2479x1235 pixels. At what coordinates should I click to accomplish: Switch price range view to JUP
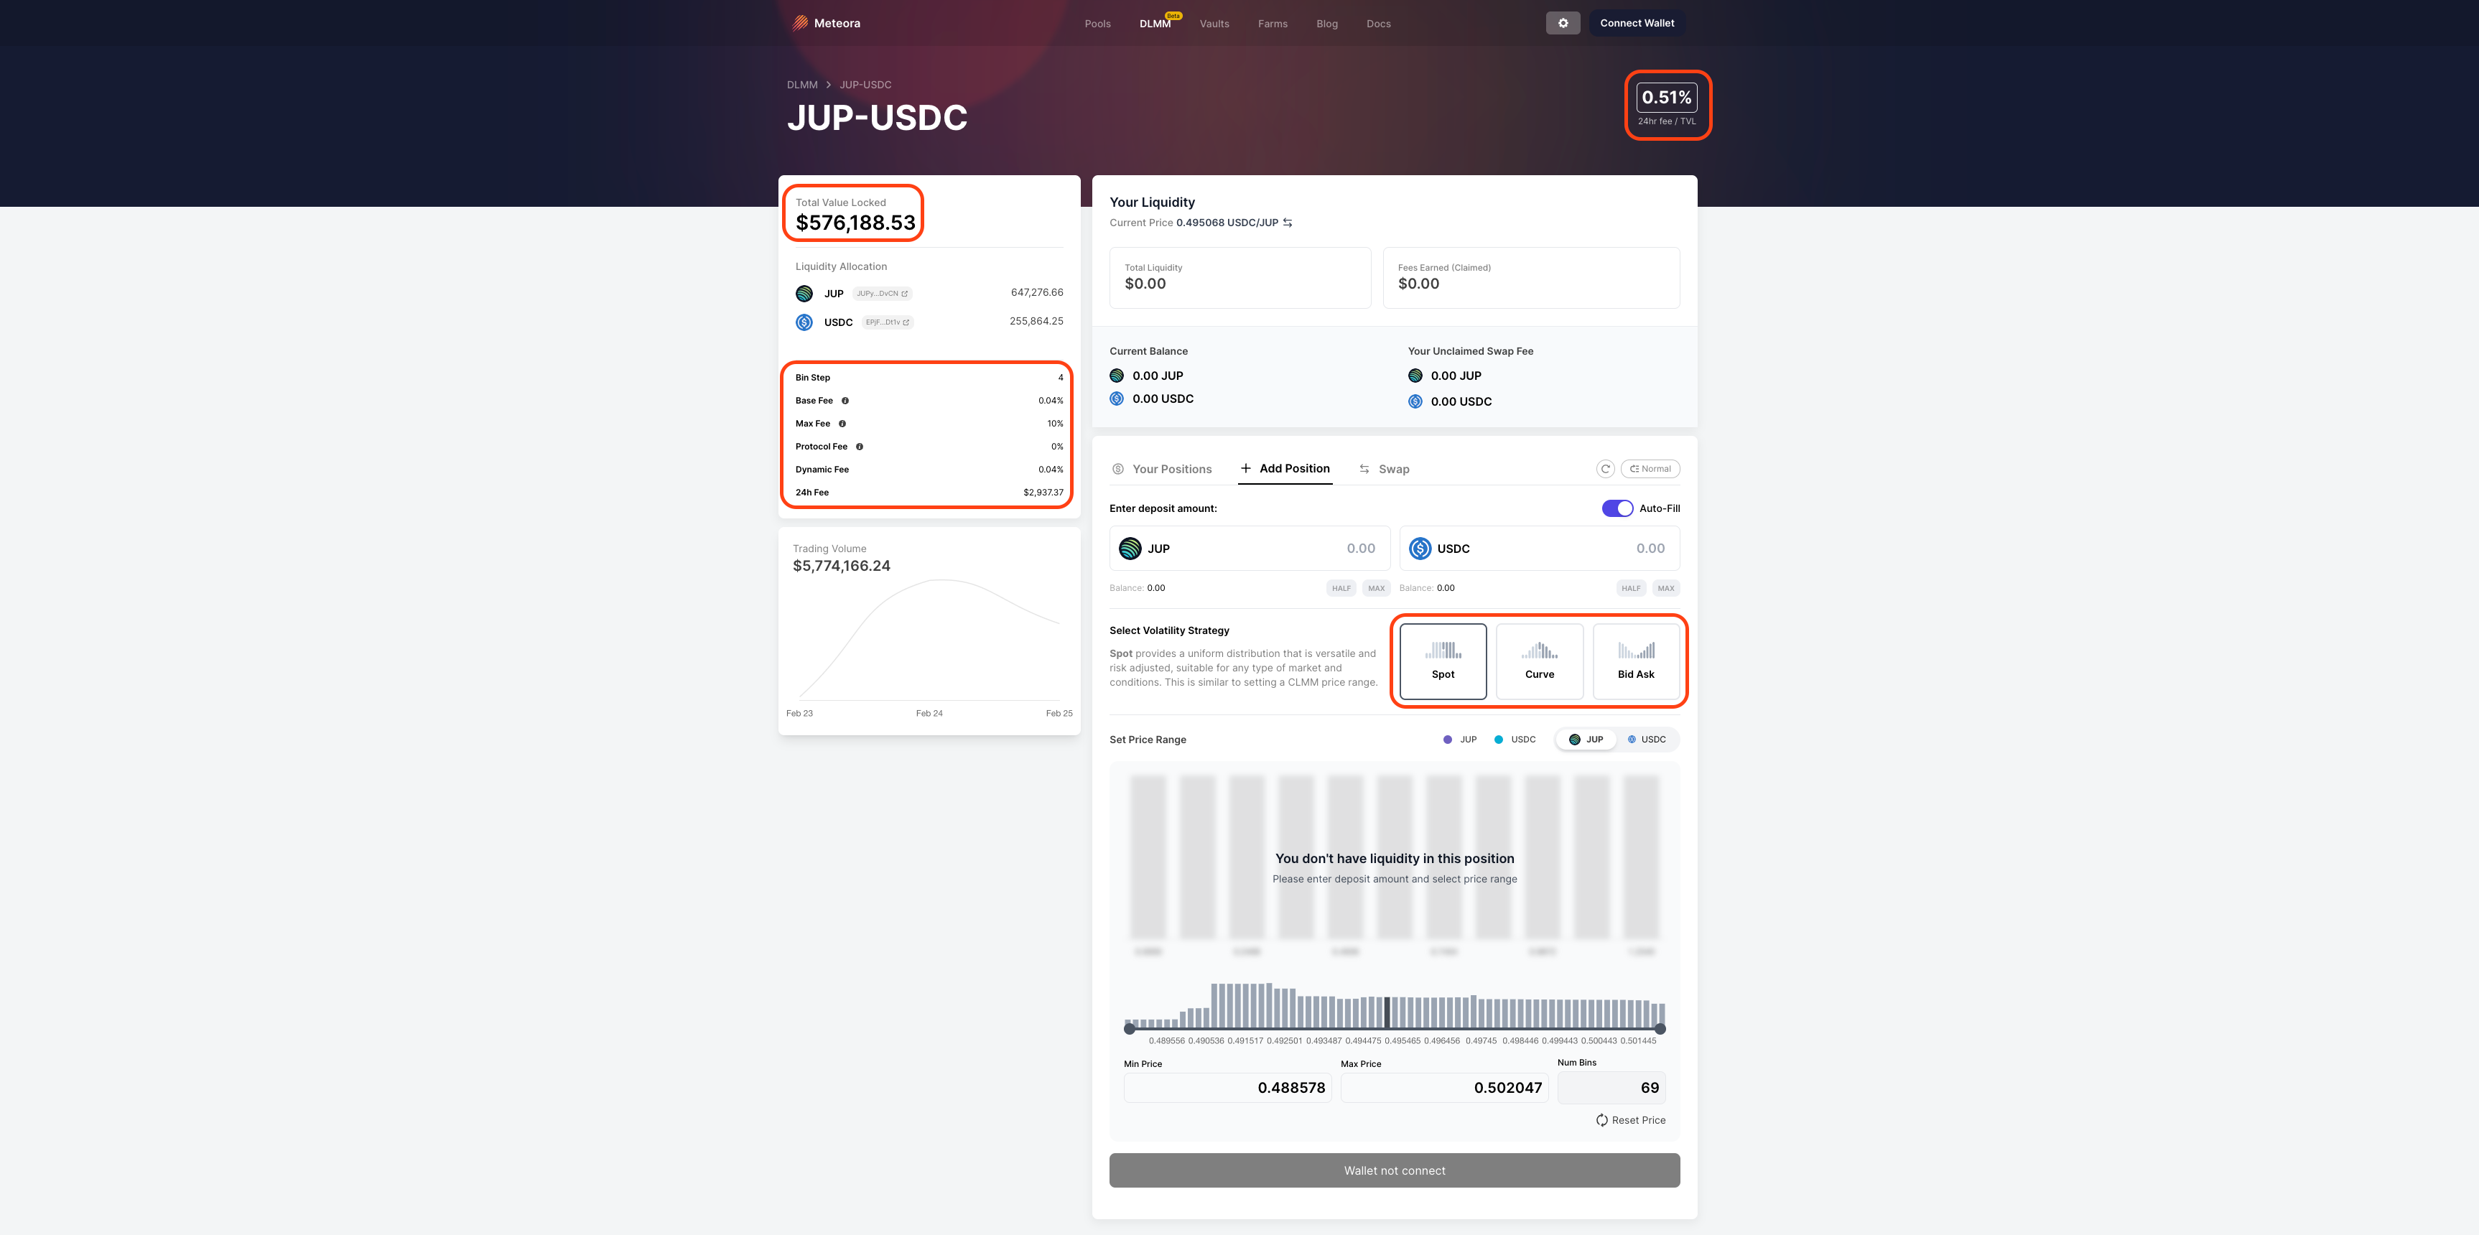tap(1586, 740)
